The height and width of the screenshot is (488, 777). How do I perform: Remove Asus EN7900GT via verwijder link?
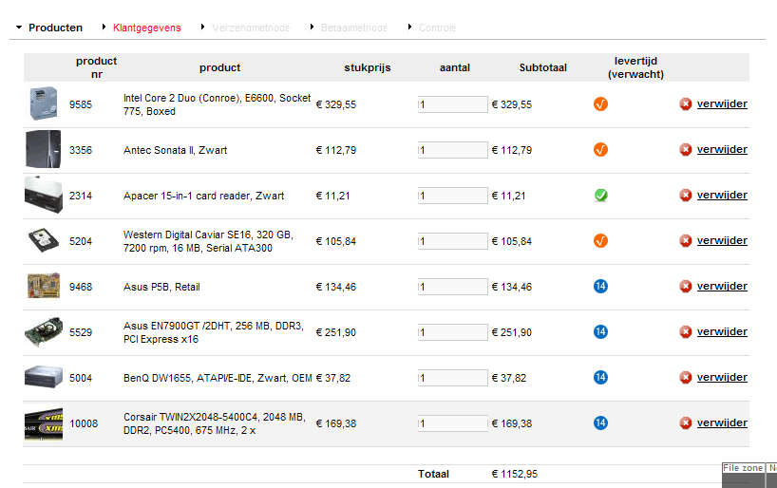point(722,332)
